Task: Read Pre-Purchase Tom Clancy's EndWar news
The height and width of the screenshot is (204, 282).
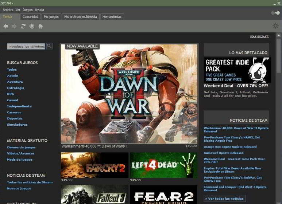Action: click(233, 179)
